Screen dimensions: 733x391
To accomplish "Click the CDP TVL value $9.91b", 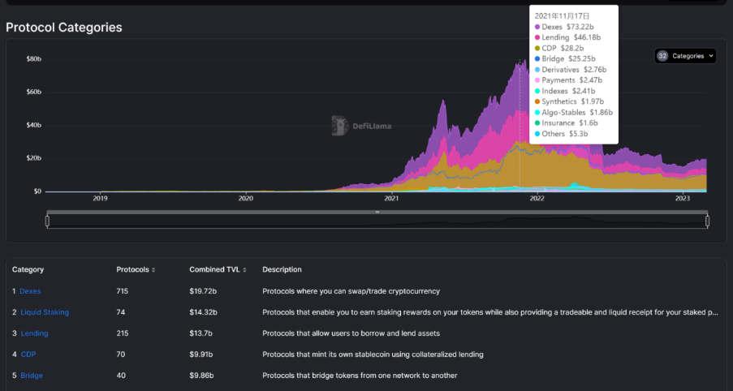I will pyautogui.click(x=201, y=354).
